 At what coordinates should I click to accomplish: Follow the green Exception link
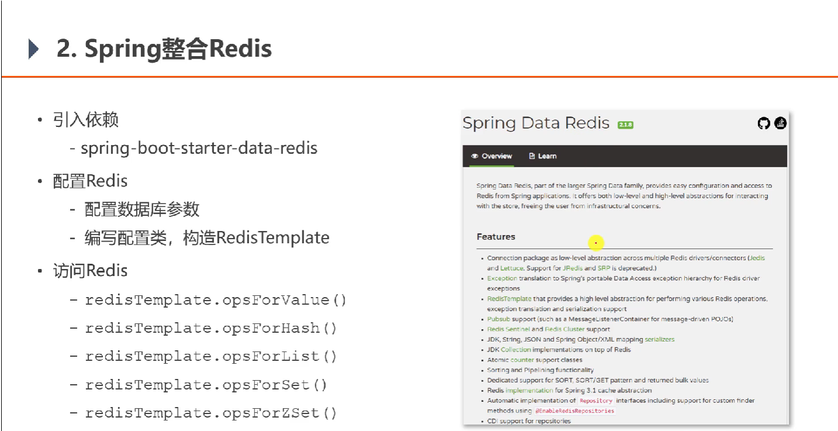click(x=502, y=278)
